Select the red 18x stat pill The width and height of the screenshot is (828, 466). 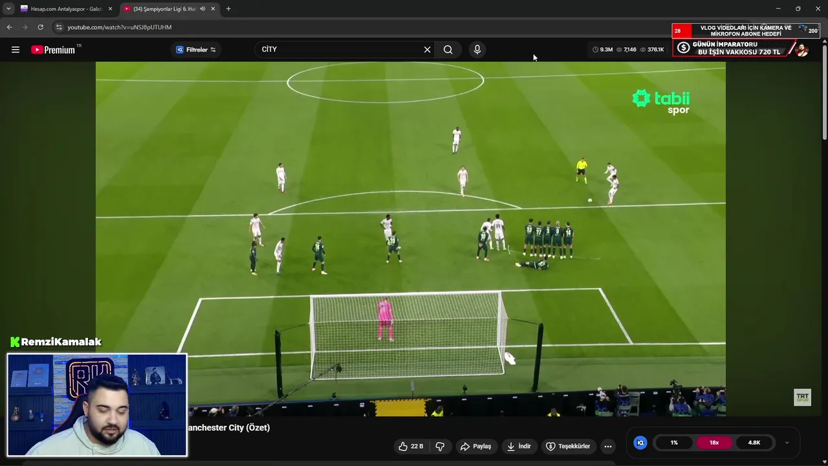pos(714,443)
